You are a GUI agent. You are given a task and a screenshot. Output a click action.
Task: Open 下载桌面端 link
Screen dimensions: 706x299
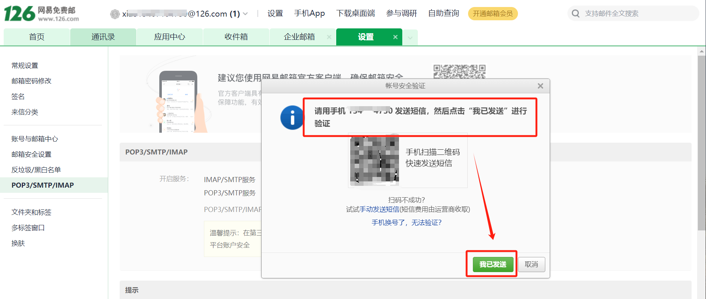pos(355,14)
